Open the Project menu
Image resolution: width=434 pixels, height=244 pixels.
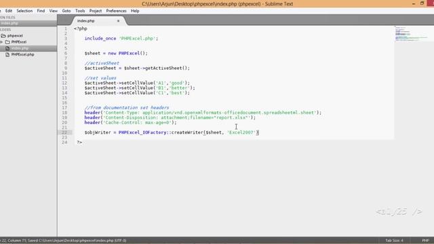pyautogui.click(x=96, y=11)
